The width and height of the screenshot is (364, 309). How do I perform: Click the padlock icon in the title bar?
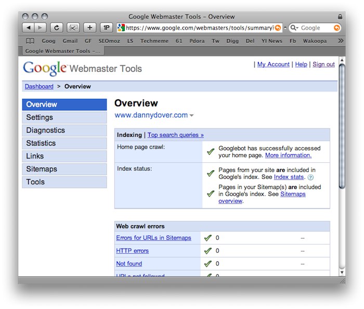[340, 17]
